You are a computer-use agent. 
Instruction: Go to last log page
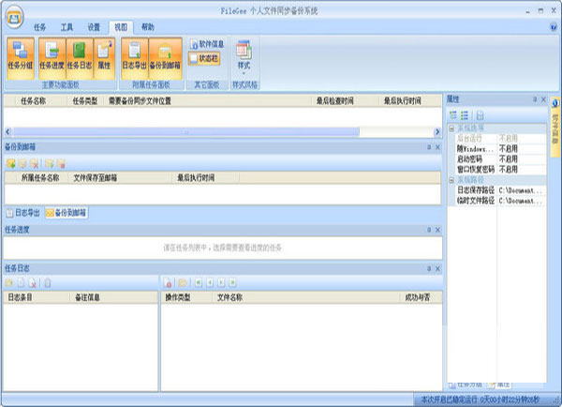click(x=233, y=283)
